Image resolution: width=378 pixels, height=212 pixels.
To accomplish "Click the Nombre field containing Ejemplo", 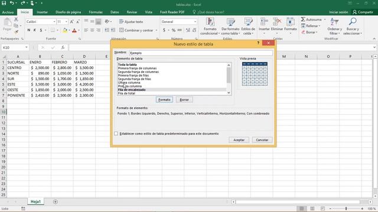I will pyautogui.click(x=201, y=53).
